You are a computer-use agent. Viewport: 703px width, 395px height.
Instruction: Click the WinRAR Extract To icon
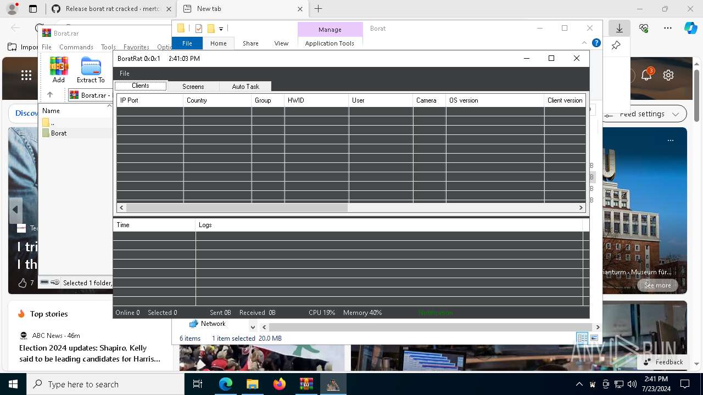[x=91, y=70]
